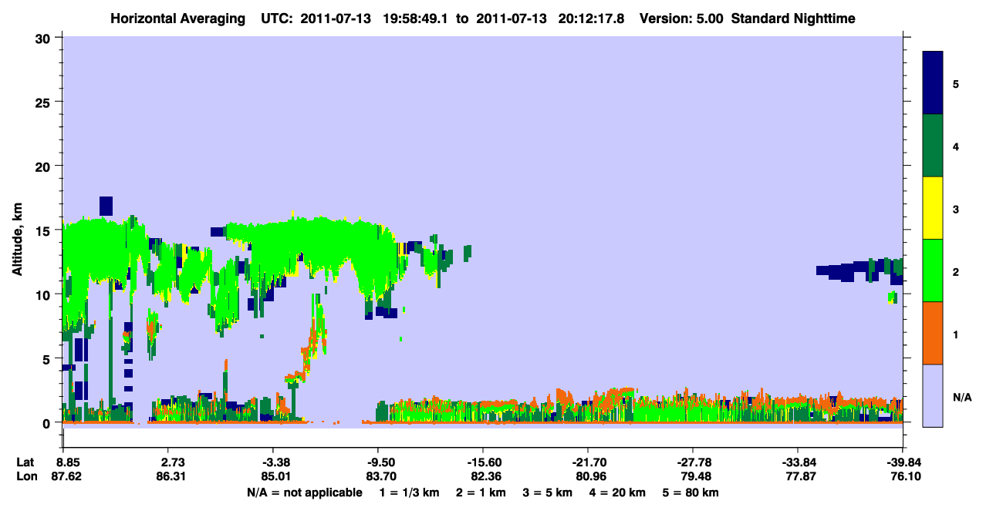Click the yellow level 3 colorbar segment
The height and width of the screenshot is (514, 1003).
click(x=933, y=208)
